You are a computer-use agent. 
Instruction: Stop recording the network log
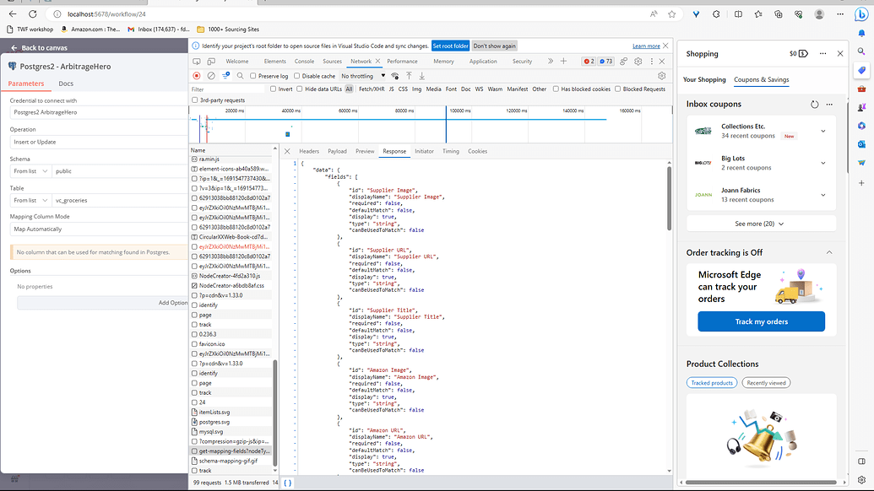pos(196,75)
